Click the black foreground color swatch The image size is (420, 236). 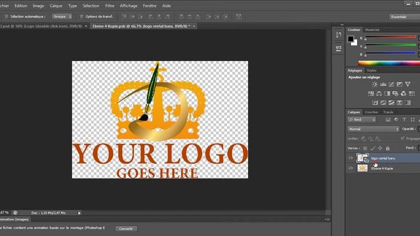click(350, 39)
